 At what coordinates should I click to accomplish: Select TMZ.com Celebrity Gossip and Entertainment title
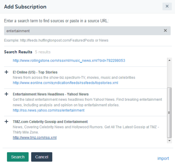click(x=50, y=121)
